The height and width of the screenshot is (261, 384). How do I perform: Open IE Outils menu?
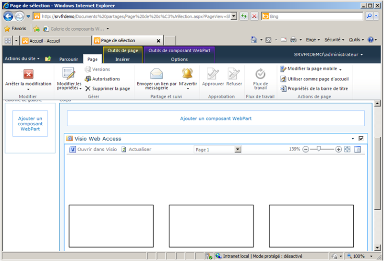pyautogui.click(x=356, y=40)
